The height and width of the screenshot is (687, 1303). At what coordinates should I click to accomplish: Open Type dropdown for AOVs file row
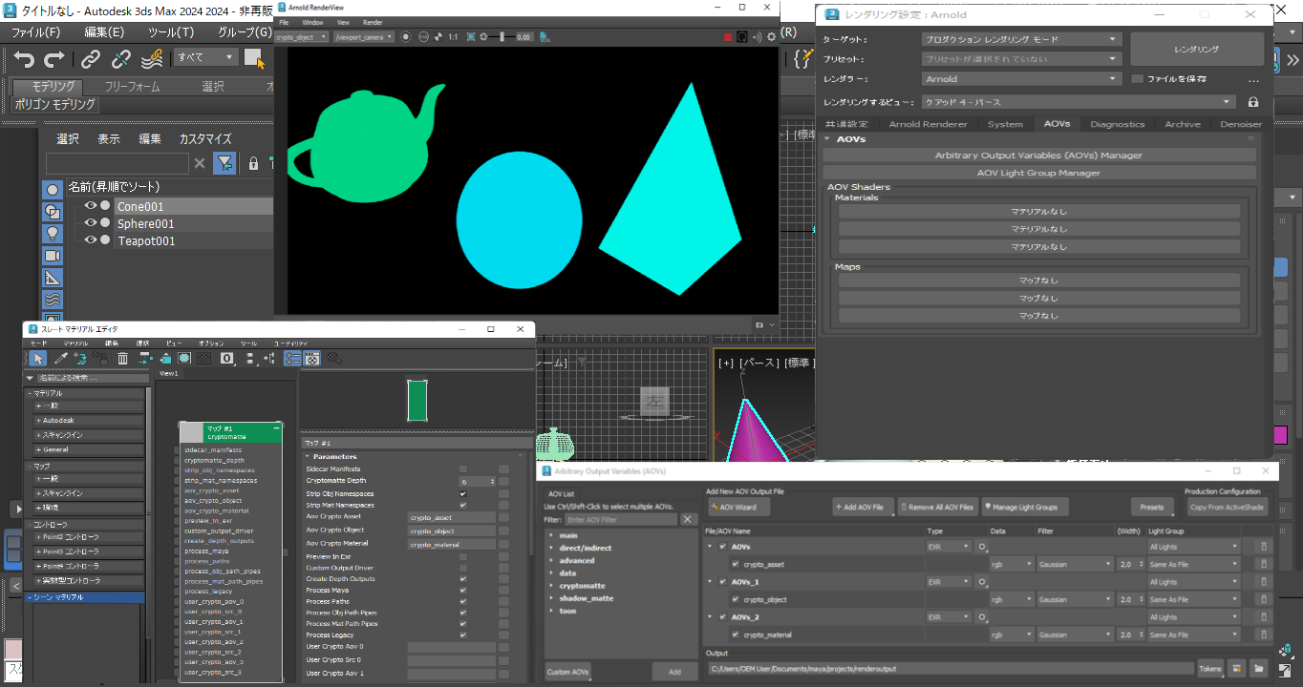click(949, 547)
